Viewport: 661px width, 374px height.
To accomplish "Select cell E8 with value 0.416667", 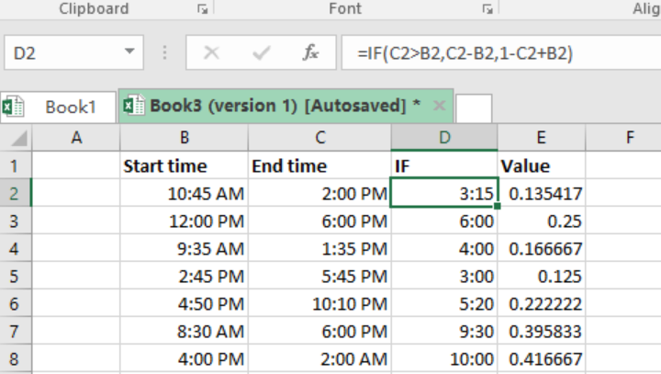I will click(542, 359).
